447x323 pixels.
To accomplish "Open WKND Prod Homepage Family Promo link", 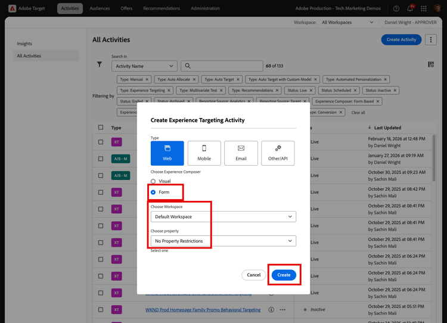I will (203, 310).
